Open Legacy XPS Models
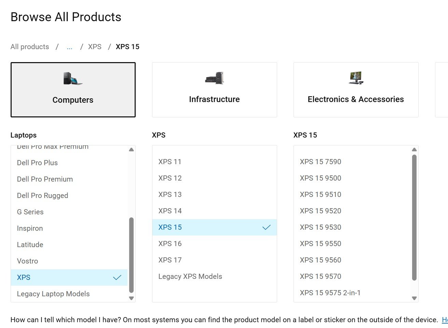Screen dimensions: 448x328 tap(190, 276)
